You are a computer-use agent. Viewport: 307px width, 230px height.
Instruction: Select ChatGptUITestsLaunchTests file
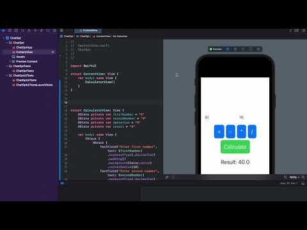tap(34, 85)
